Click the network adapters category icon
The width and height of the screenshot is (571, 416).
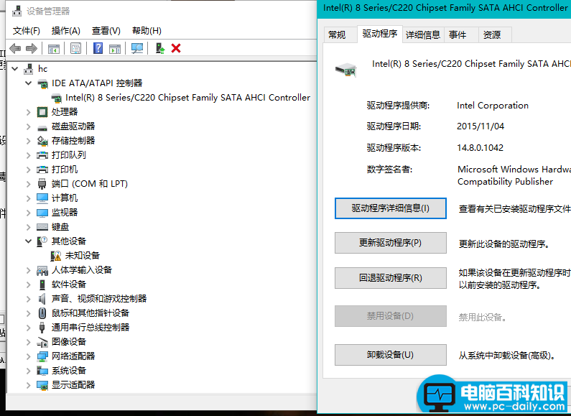click(x=42, y=356)
